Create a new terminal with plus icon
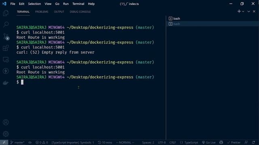 (239, 11)
